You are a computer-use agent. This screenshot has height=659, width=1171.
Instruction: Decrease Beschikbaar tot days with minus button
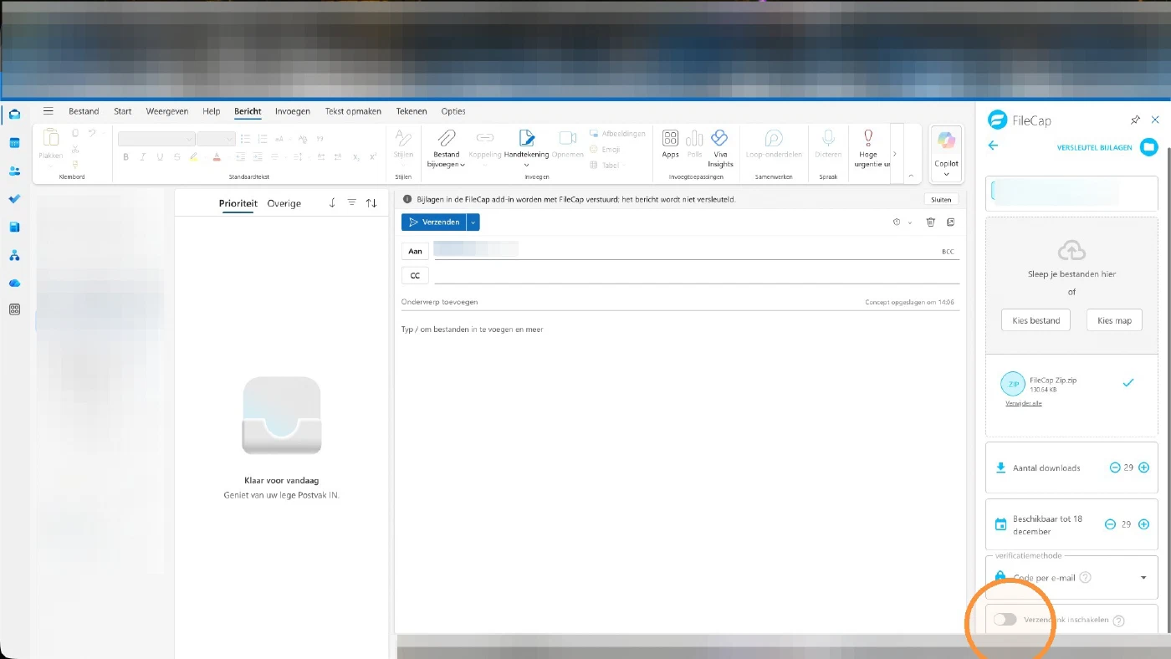pos(1110,524)
